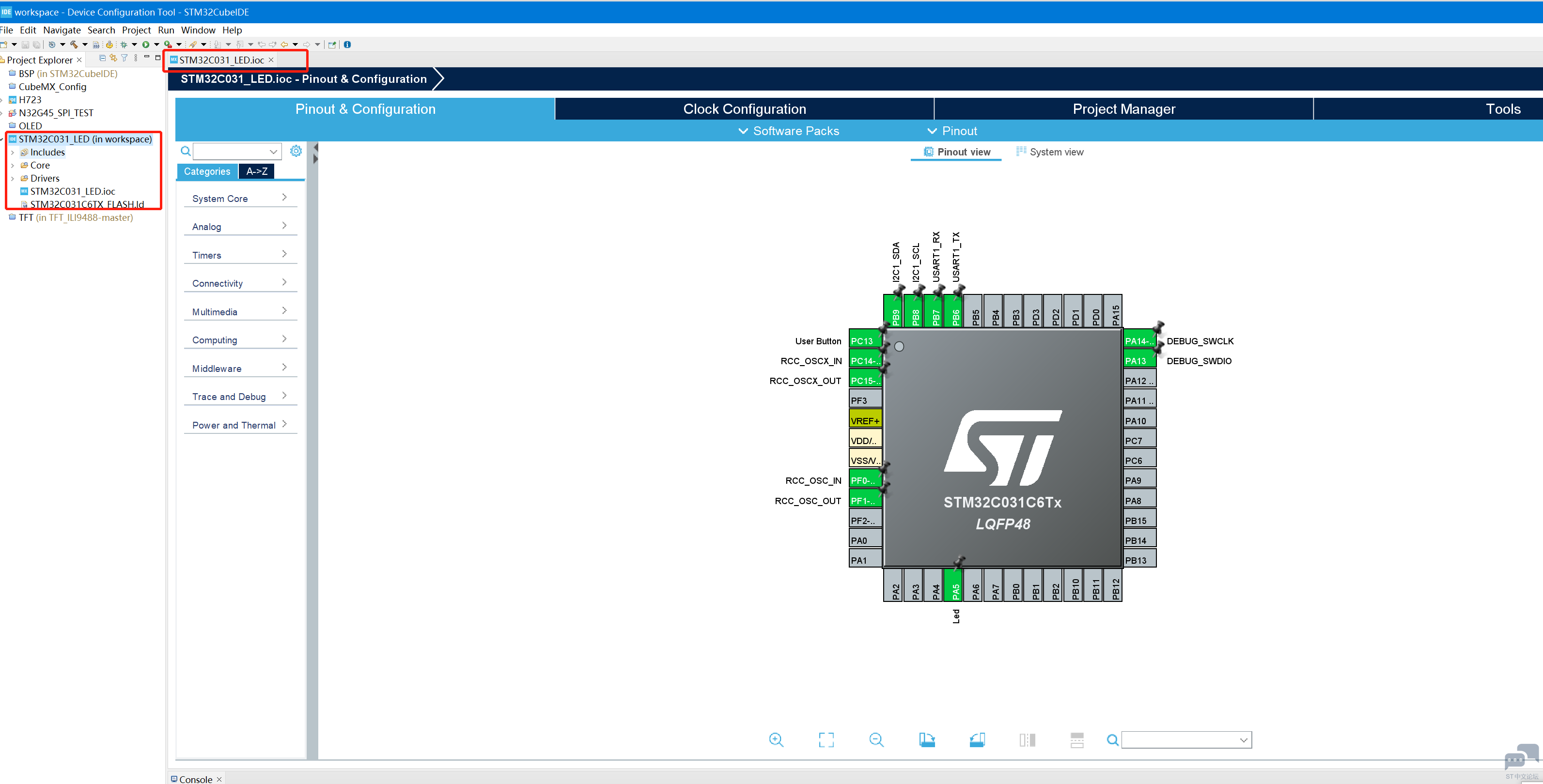This screenshot has width=1543, height=784.
Task: Click the Build hammer toolbar icon
Action: click(x=74, y=45)
